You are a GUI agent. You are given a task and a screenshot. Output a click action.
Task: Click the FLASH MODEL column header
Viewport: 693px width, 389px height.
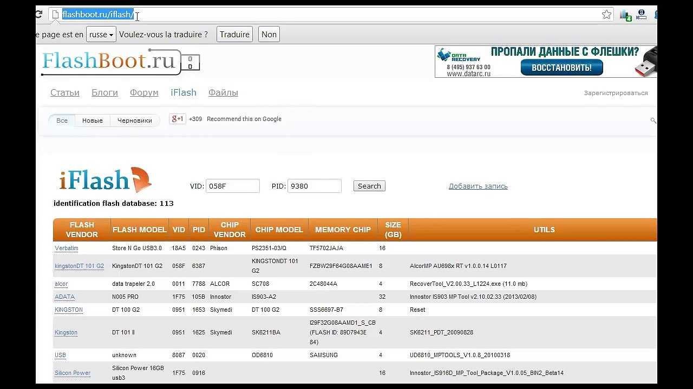pyautogui.click(x=139, y=230)
